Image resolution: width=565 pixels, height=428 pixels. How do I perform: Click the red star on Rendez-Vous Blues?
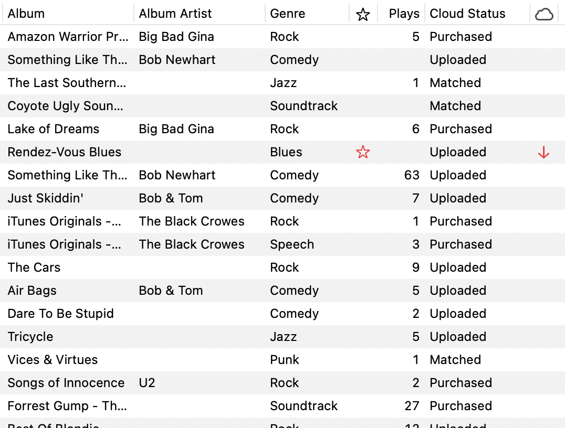(363, 152)
